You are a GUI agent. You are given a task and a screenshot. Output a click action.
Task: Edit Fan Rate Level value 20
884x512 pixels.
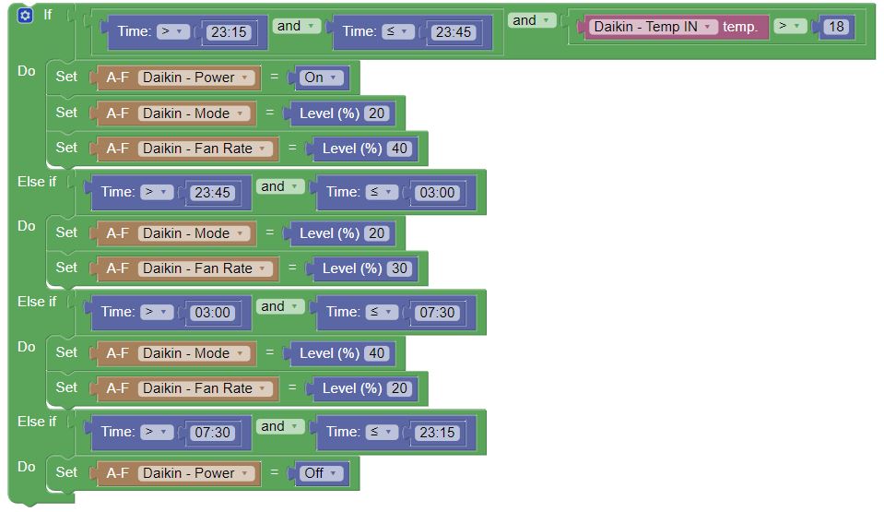399,388
